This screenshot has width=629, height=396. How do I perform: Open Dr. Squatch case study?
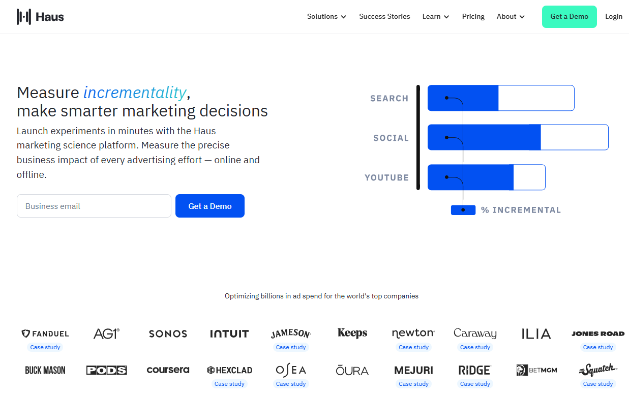pos(598,384)
